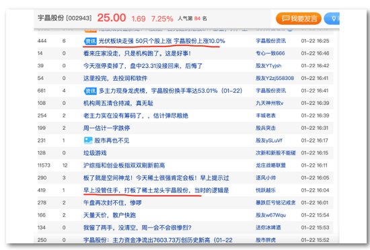The height and width of the screenshot is (250, 370).
Task: Open author profile 股友ySLuVf
Action: point(269,140)
